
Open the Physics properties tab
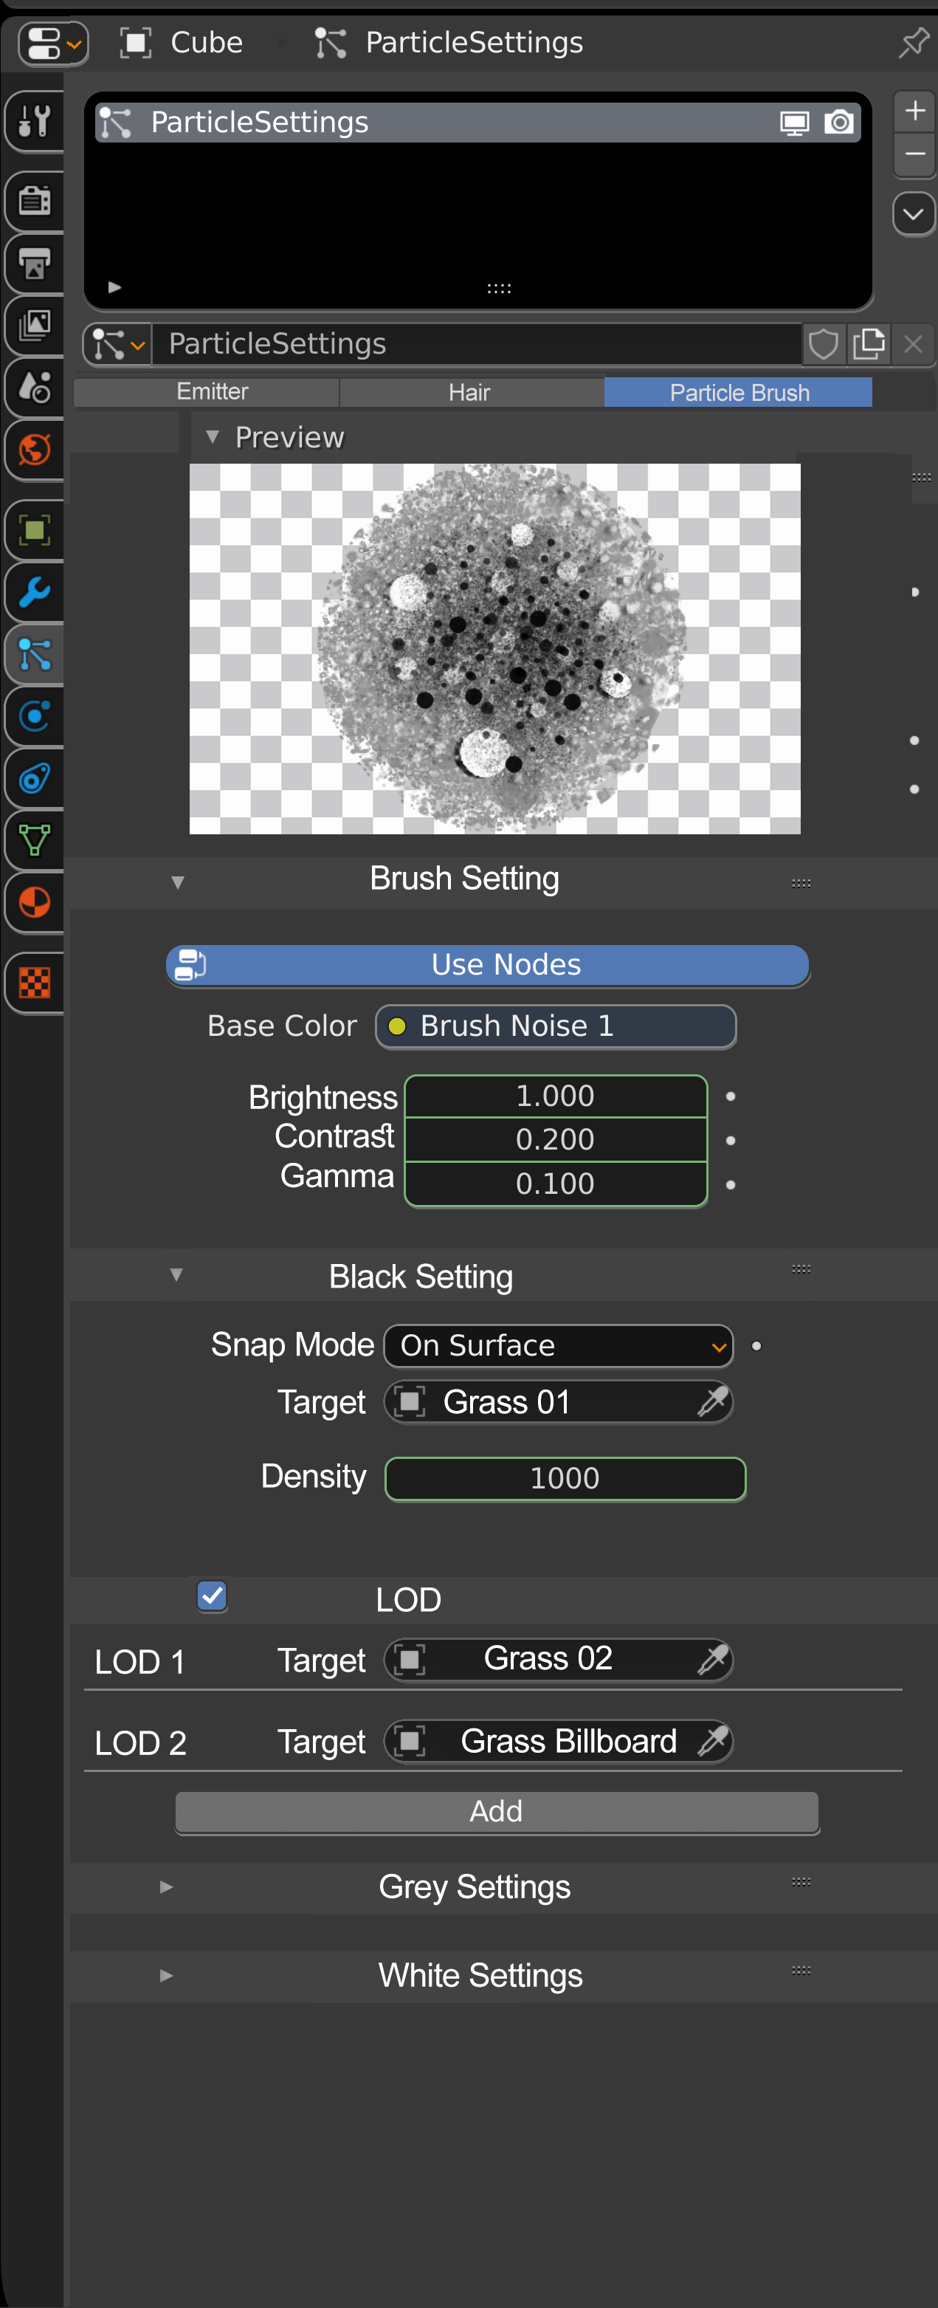click(x=34, y=716)
